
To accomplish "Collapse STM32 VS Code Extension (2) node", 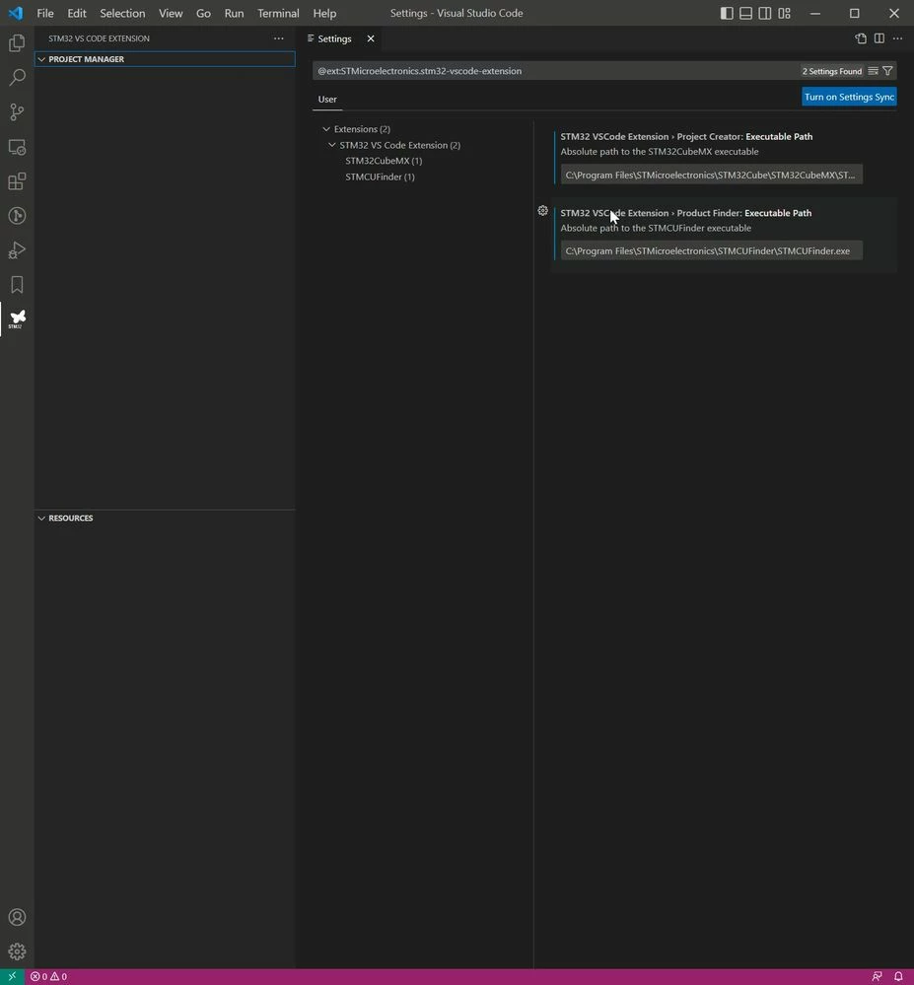I will (331, 145).
